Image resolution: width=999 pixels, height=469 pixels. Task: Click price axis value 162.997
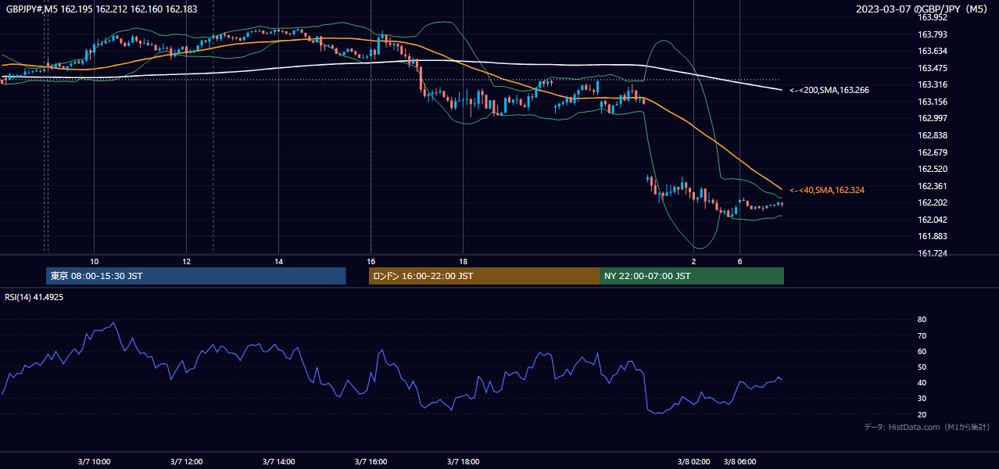click(932, 118)
